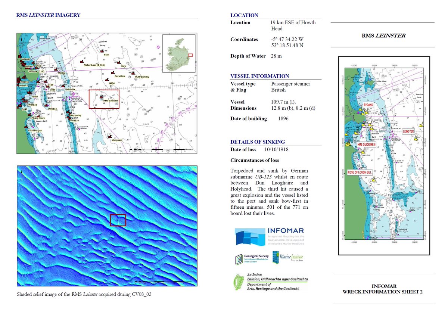Click the length value '109.7 m (l),'
Image resolution: width=448 pixels, height=317 pixels.
coord(284,102)
